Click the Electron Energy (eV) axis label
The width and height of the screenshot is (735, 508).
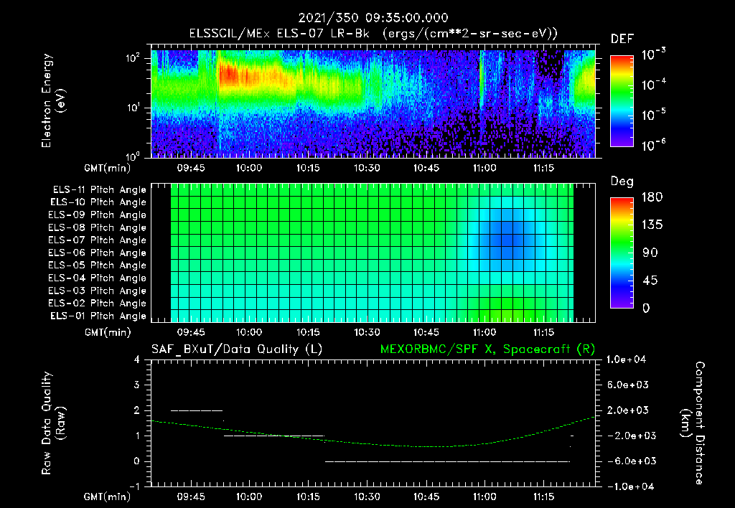pos(52,100)
